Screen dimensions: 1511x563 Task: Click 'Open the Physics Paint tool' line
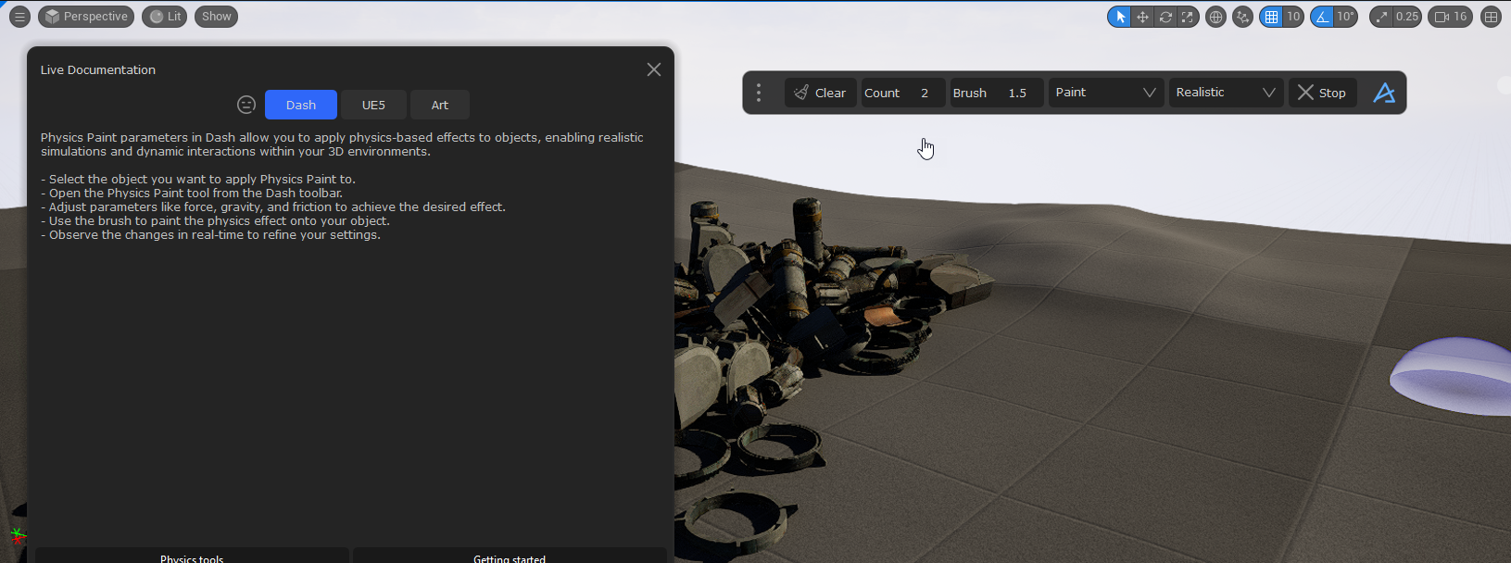click(x=192, y=194)
